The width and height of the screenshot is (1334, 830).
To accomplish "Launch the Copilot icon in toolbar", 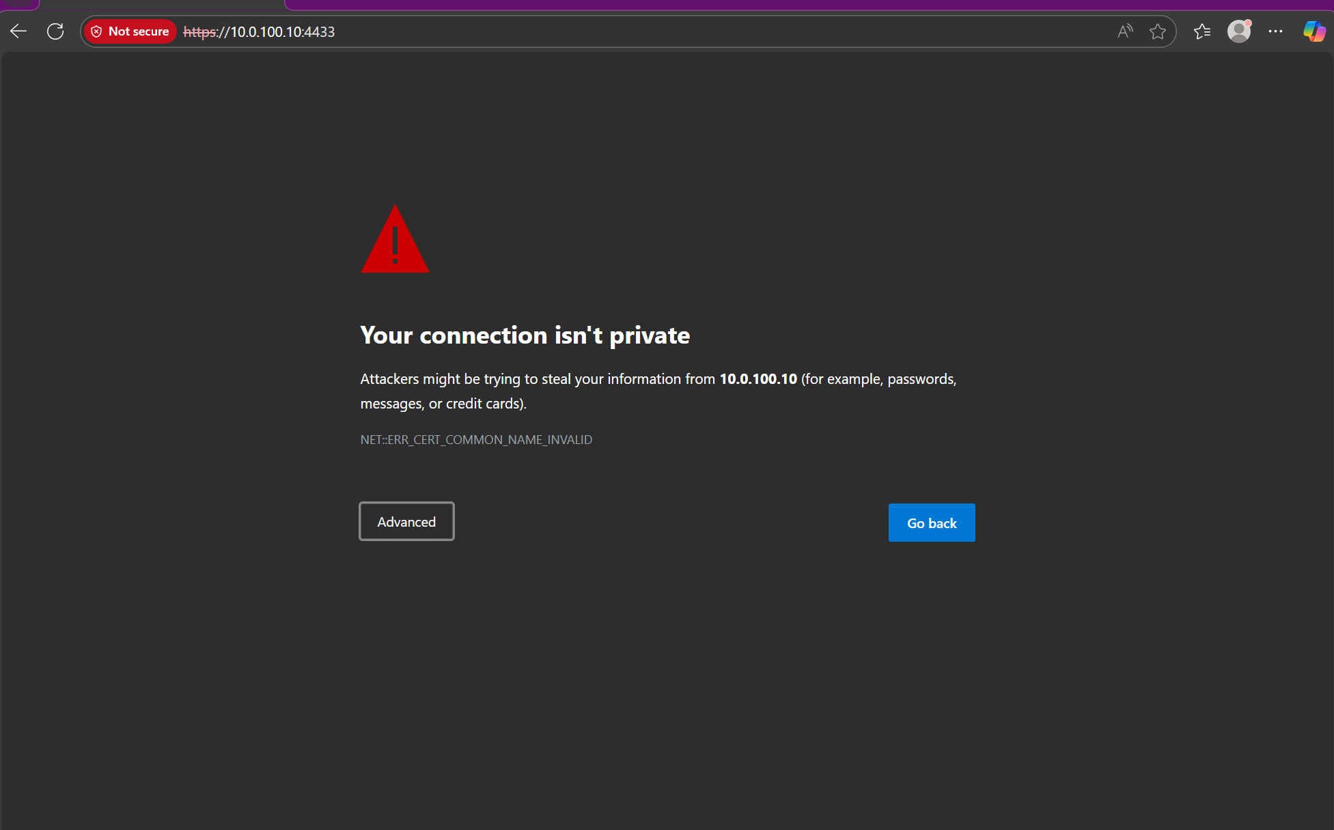I will tap(1314, 31).
